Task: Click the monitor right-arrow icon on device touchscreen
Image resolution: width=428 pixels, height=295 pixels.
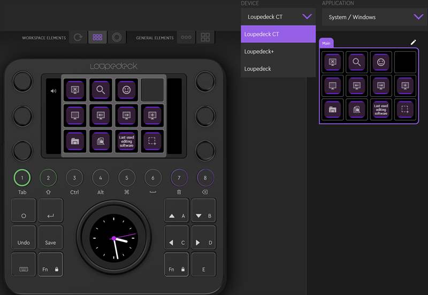Action: click(x=126, y=115)
